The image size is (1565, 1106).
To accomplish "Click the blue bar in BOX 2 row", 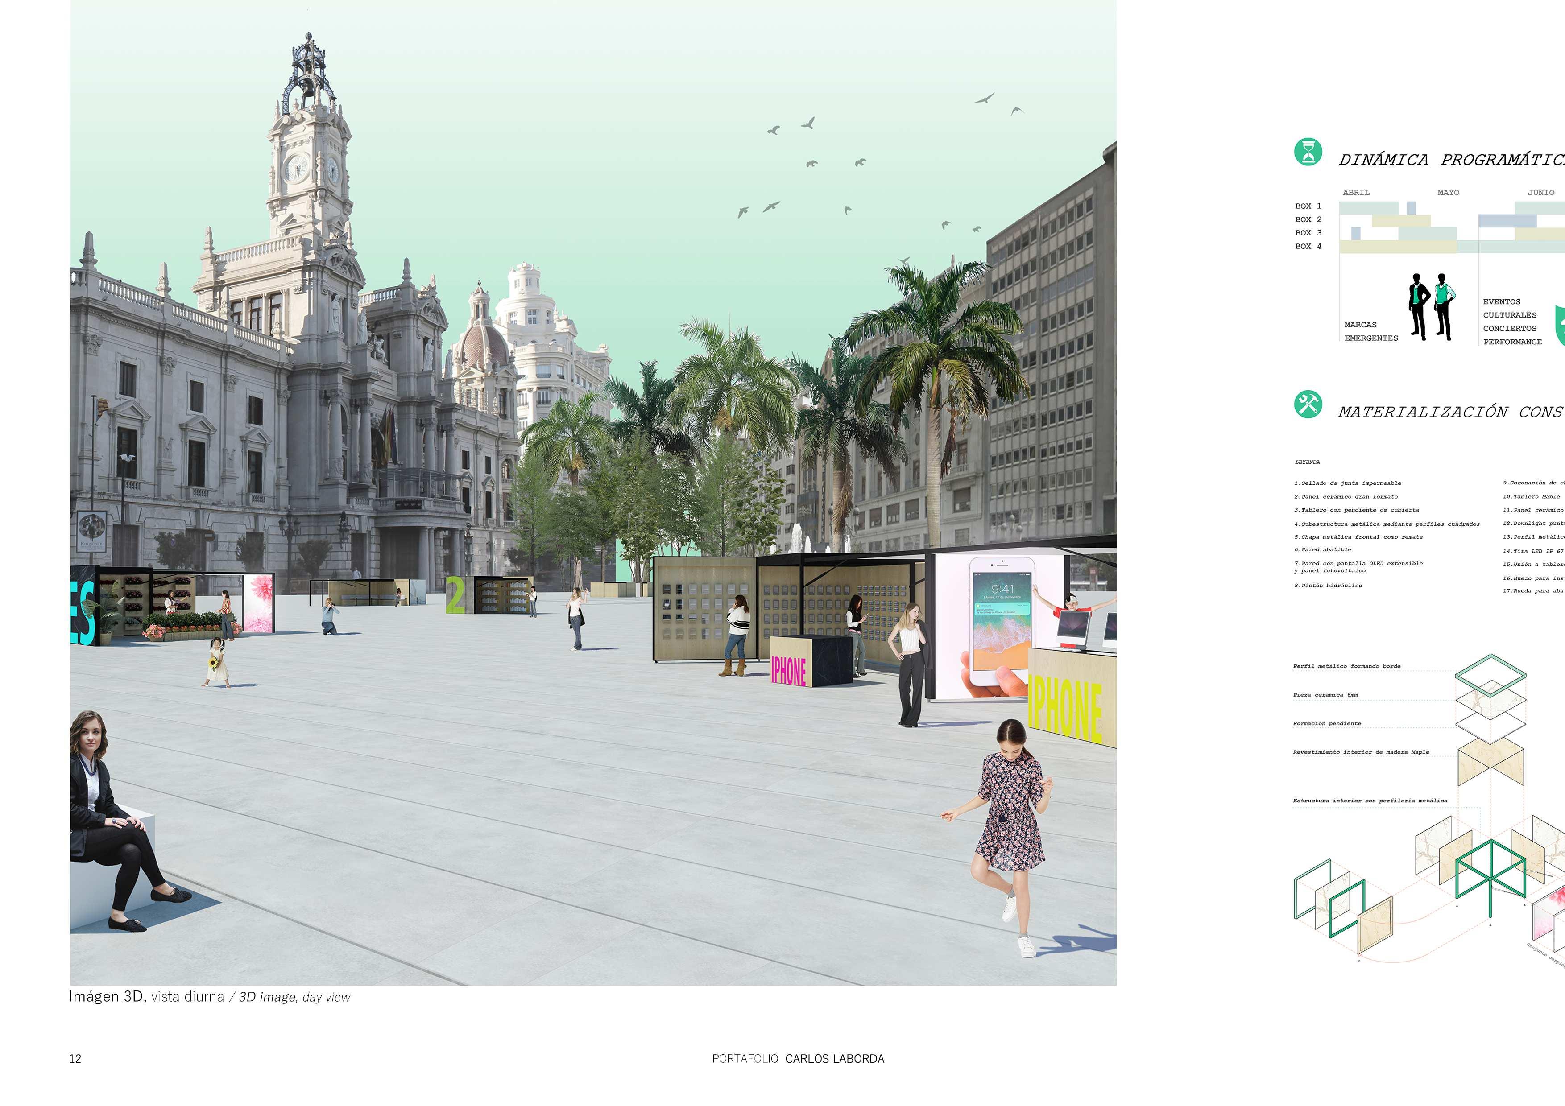I will click(1507, 220).
